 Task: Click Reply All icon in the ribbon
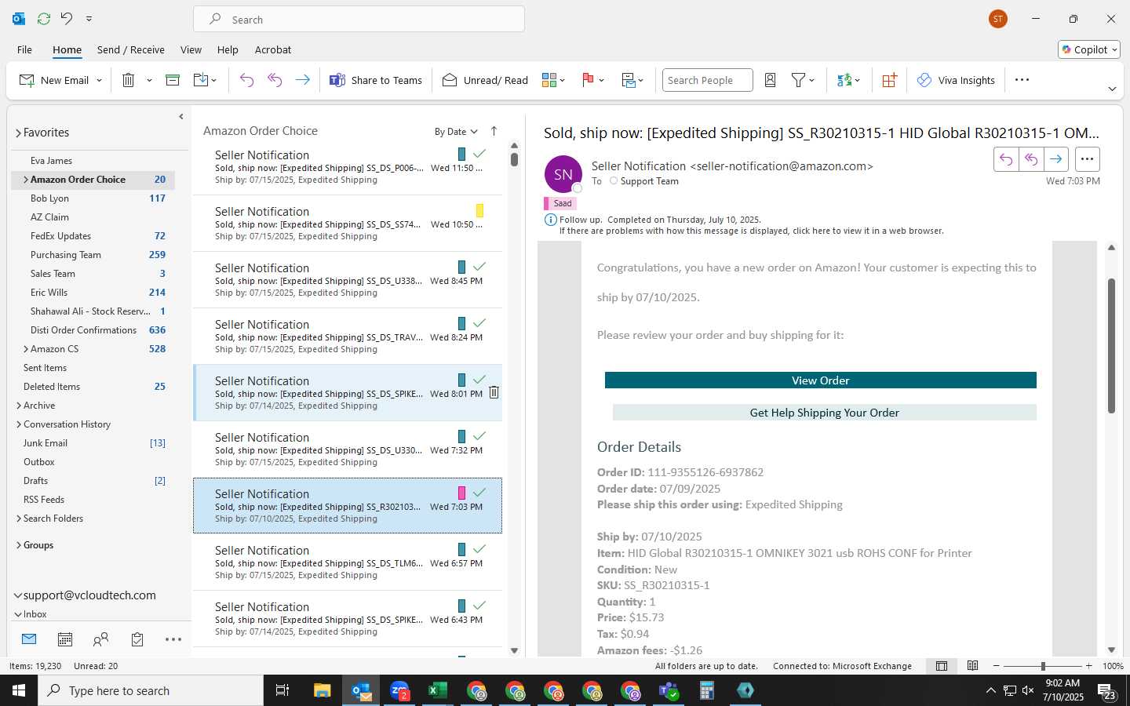click(275, 80)
